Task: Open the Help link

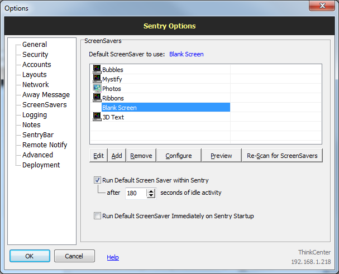Action: pos(113,257)
